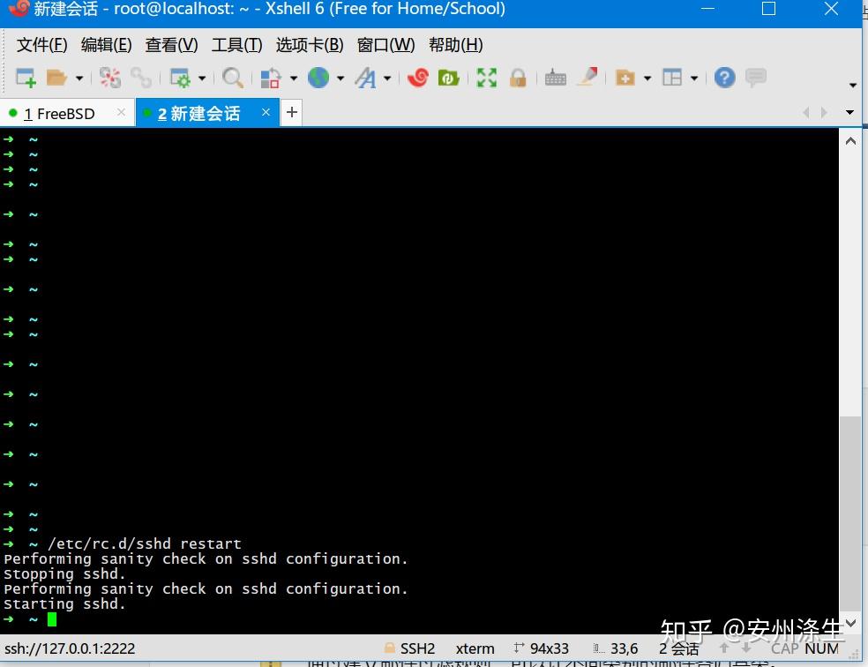Viewport: 868px width, 667px height.
Task: Launch Xftp from the toolbar
Action: click(x=448, y=78)
